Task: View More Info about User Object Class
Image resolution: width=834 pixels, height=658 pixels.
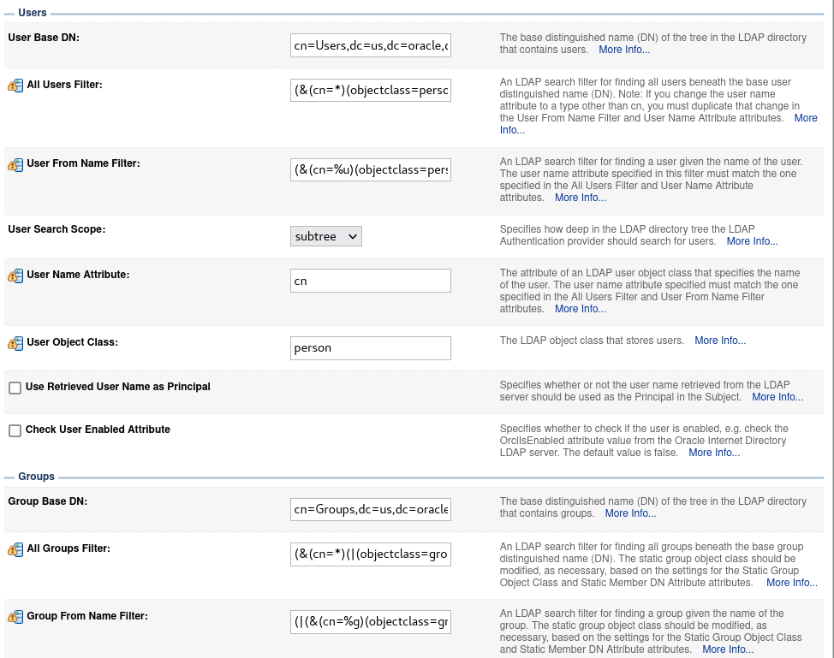Action: [720, 341]
